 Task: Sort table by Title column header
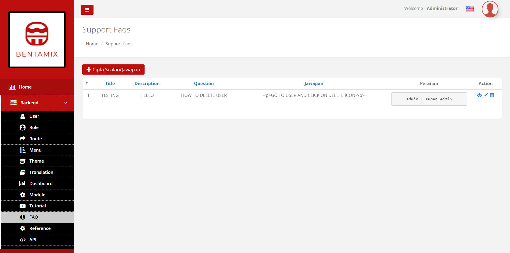[x=110, y=83]
